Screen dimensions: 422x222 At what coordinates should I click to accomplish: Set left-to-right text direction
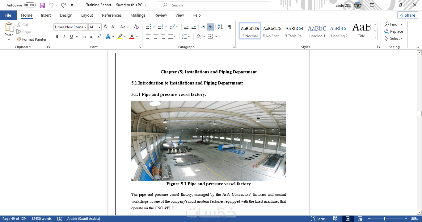[203, 27]
